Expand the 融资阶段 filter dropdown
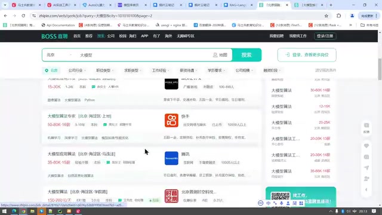 pyautogui.click(x=272, y=70)
